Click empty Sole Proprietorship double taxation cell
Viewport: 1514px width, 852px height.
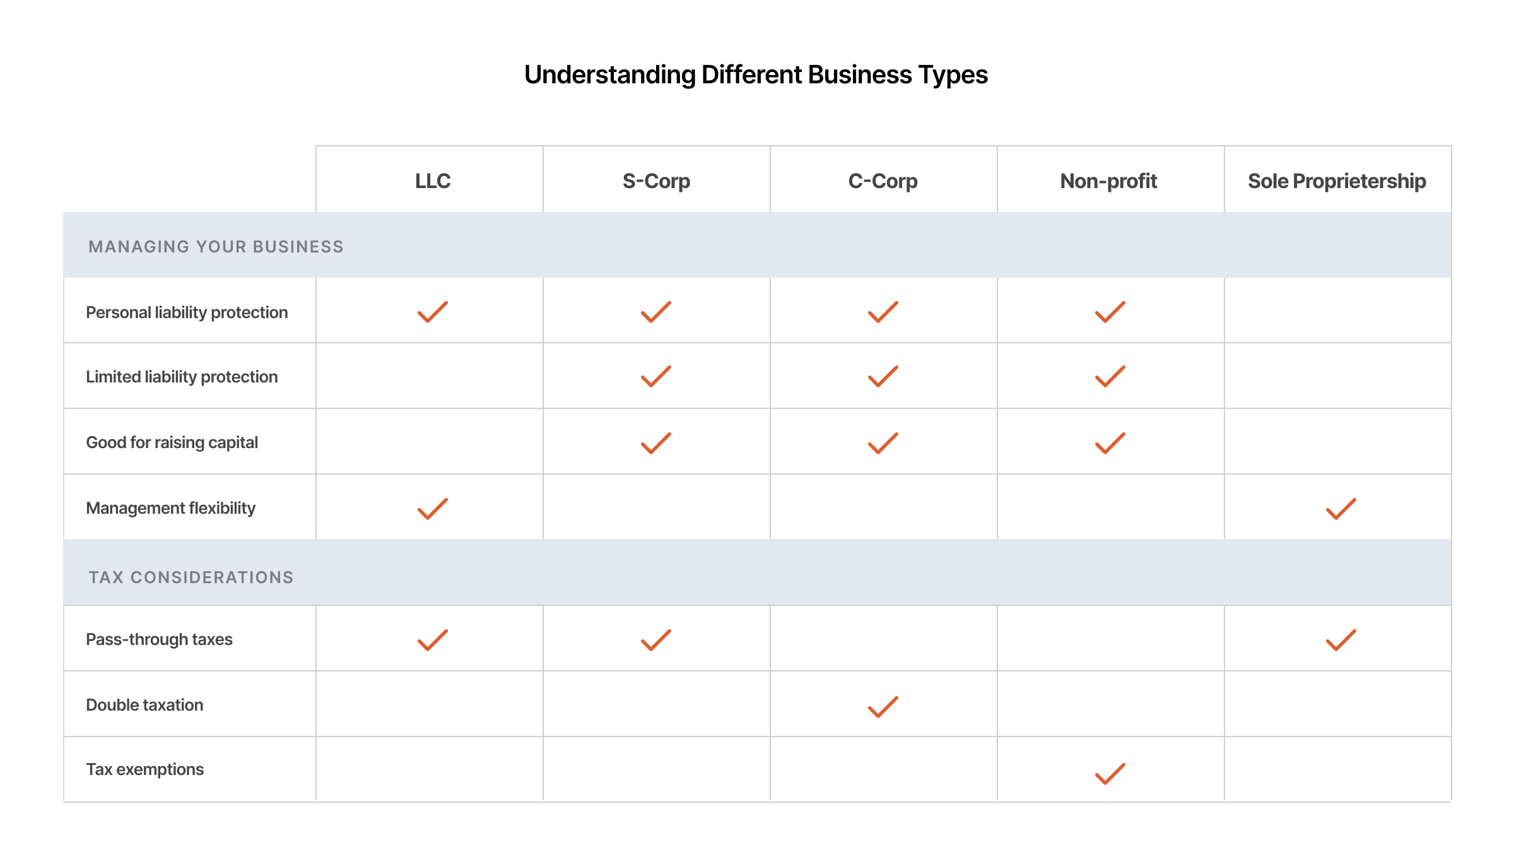pyautogui.click(x=1338, y=704)
